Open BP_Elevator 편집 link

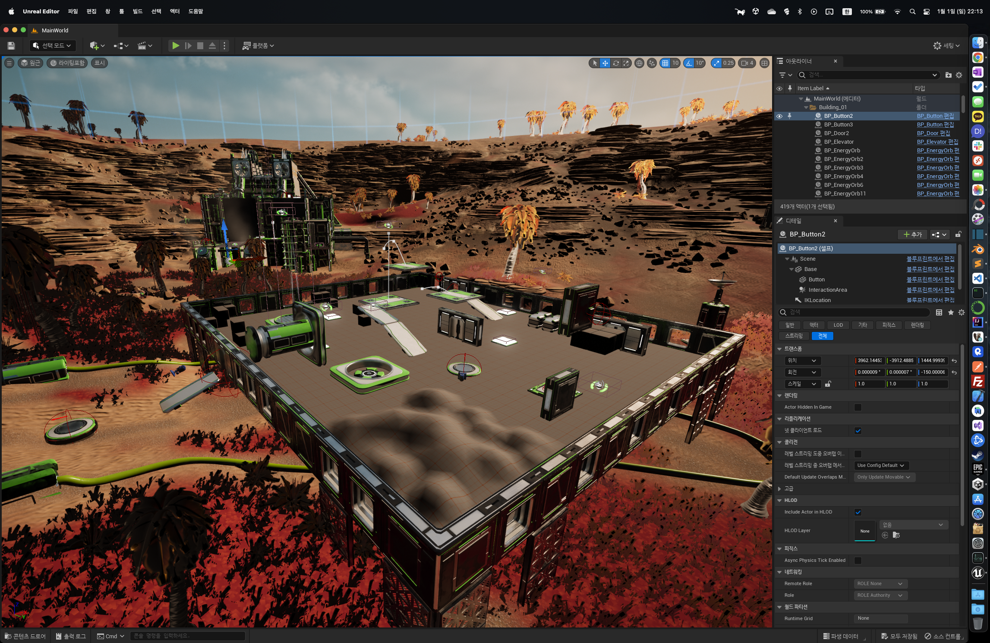click(937, 142)
